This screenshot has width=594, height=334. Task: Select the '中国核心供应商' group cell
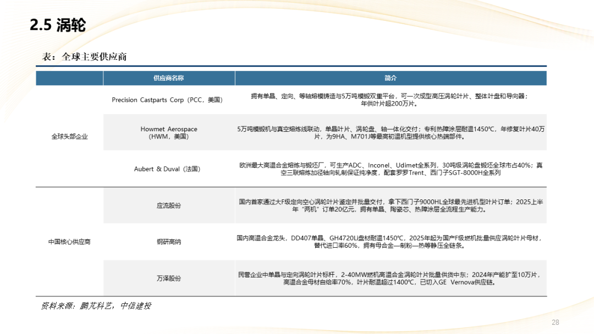click(x=69, y=242)
